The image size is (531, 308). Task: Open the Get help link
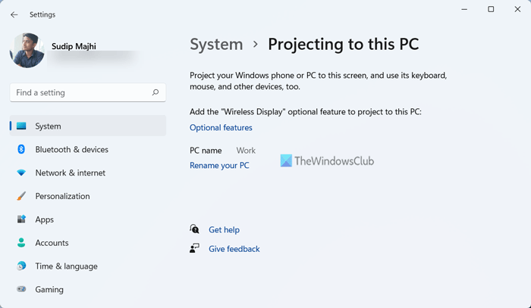click(224, 230)
